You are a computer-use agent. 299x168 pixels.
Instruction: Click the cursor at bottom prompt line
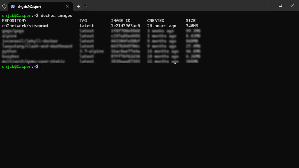tap(41, 66)
